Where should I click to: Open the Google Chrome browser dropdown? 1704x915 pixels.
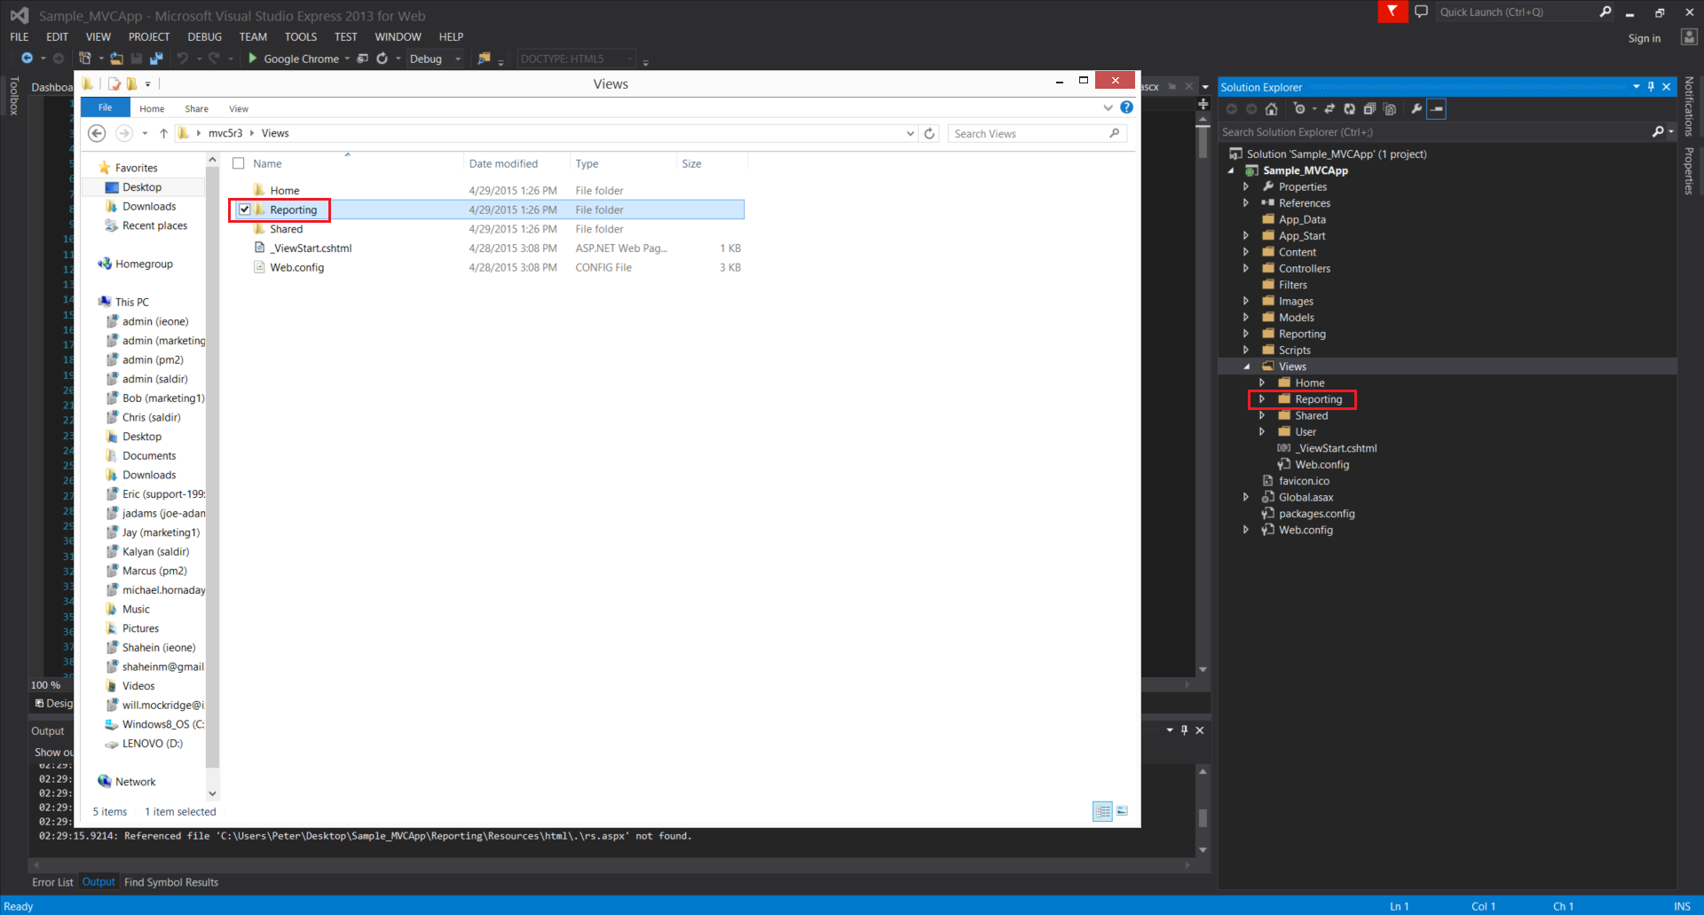pyautogui.click(x=347, y=59)
